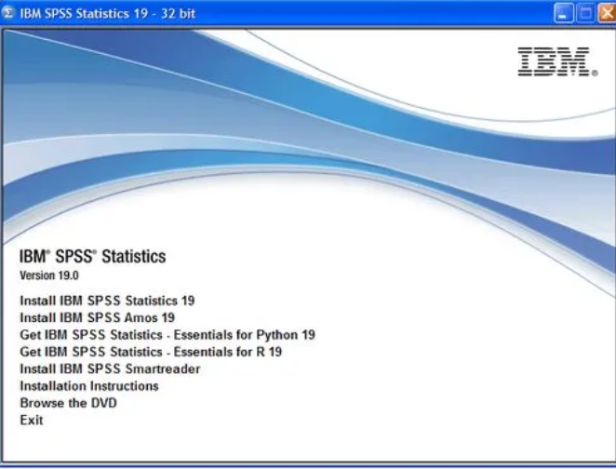
Task: Click the IBM SPSS Statistics heading
Action: [93, 257]
